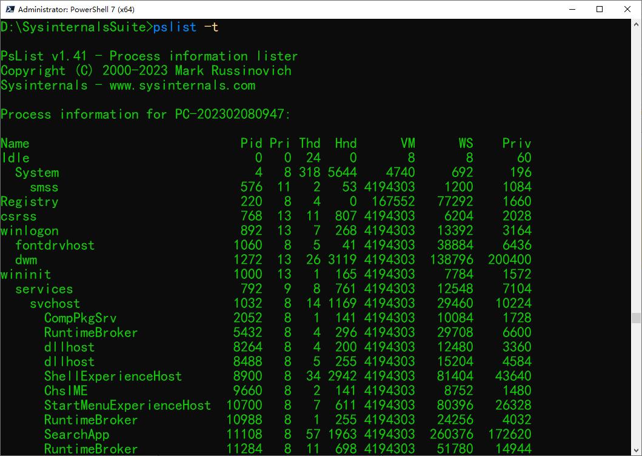Click WS value 138796 for dwm
Screen dimensions: 642x456
click(451, 260)
